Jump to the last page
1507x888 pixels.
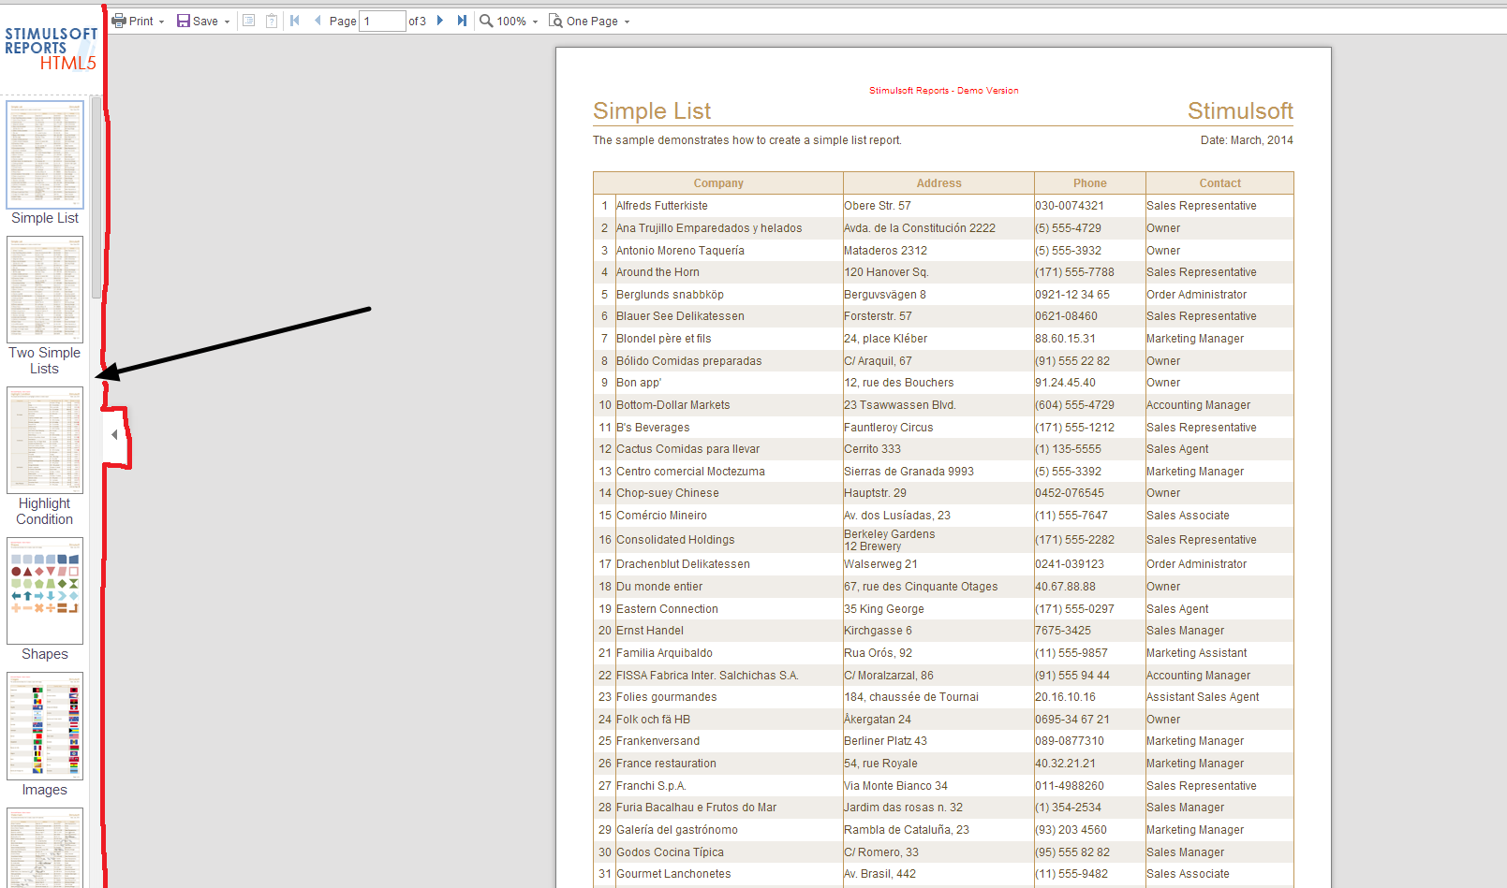pyautogui.click(x=462, y=21)
